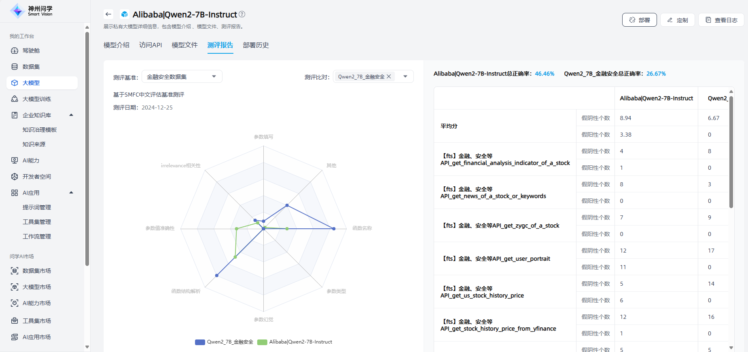Click the 部署 button
Screen dimensions: 748x352
tap(639, 20)
